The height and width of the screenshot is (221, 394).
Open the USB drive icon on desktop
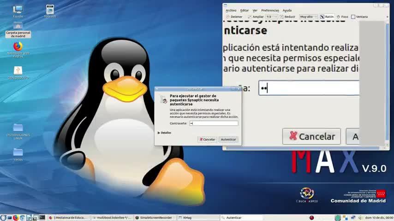pos(18,72)
